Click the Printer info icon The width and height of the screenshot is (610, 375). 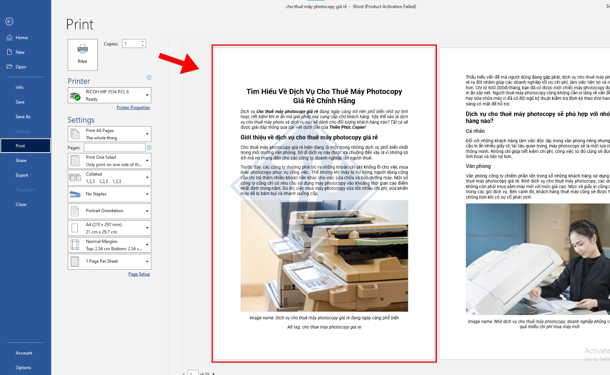click(149, 78)
